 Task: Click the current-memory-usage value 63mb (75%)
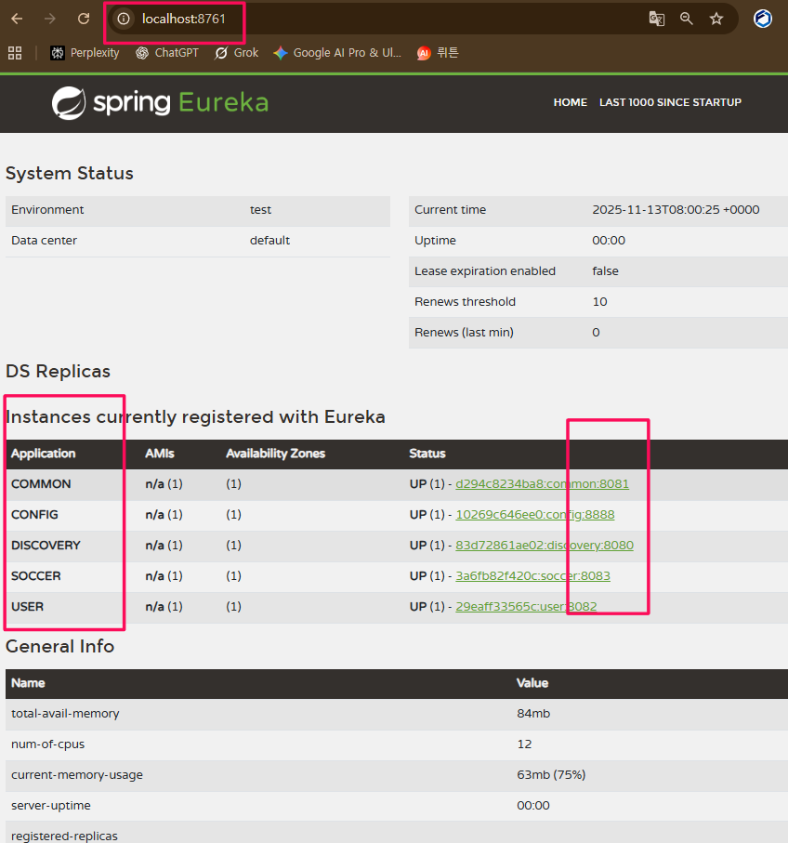tap(551, 775)
